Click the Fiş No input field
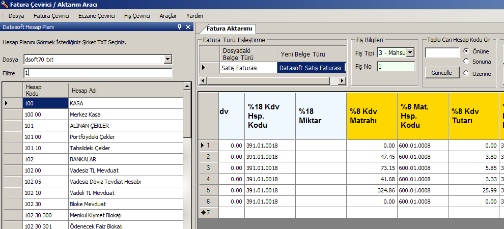The image size is (504, 229). pyautogui.click(x=396, y=67)
